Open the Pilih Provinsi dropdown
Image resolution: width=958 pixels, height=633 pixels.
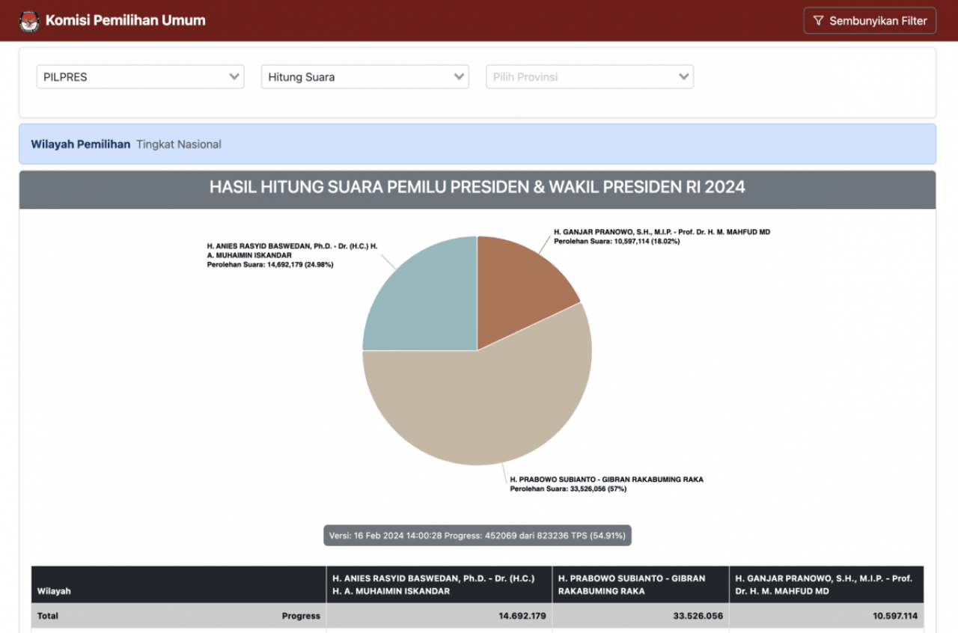click(x=589, y=77)
